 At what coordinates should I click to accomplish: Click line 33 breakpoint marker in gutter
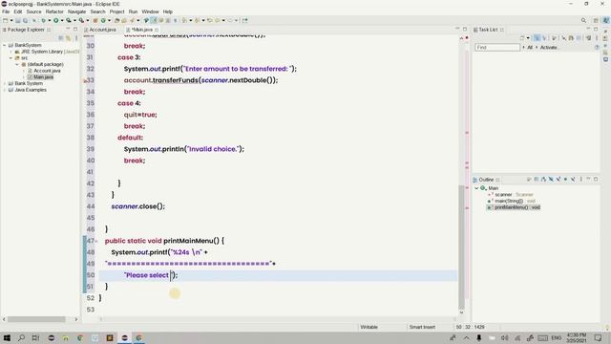tap(85, 80)
